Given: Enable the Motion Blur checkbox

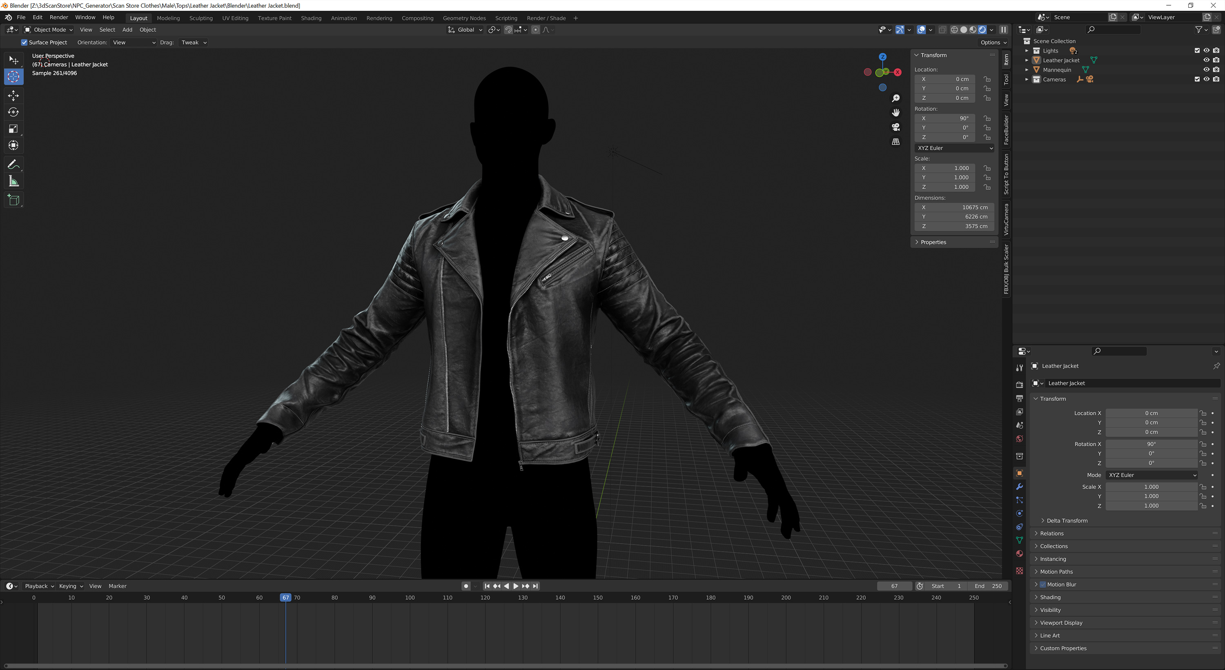Looking at the screenshot, I should [1042, 584].
